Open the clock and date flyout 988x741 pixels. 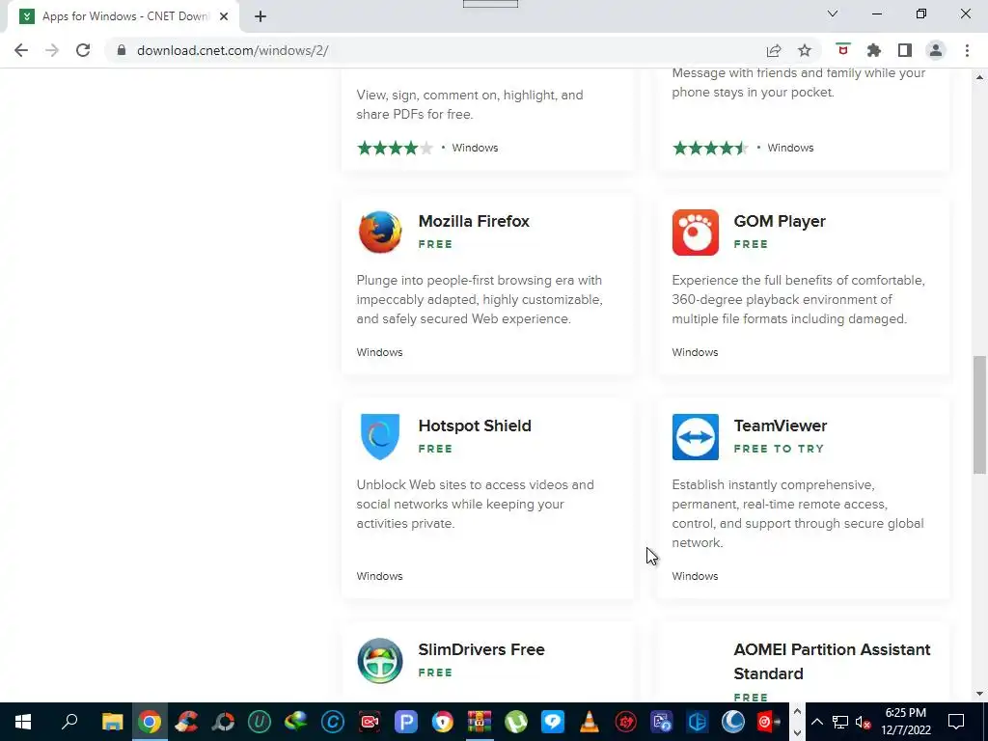[905, 722]
